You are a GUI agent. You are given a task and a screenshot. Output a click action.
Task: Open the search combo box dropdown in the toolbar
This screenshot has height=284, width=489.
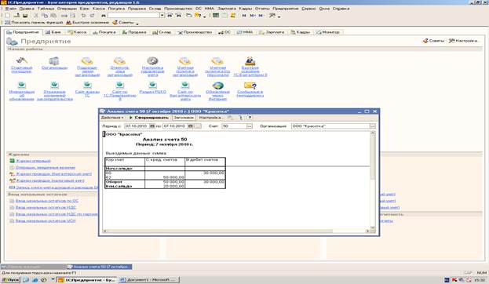click(162, 15)
